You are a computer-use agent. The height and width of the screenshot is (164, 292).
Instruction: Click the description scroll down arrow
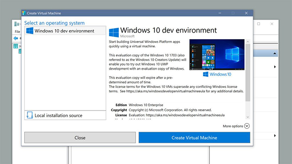(248, 117)
